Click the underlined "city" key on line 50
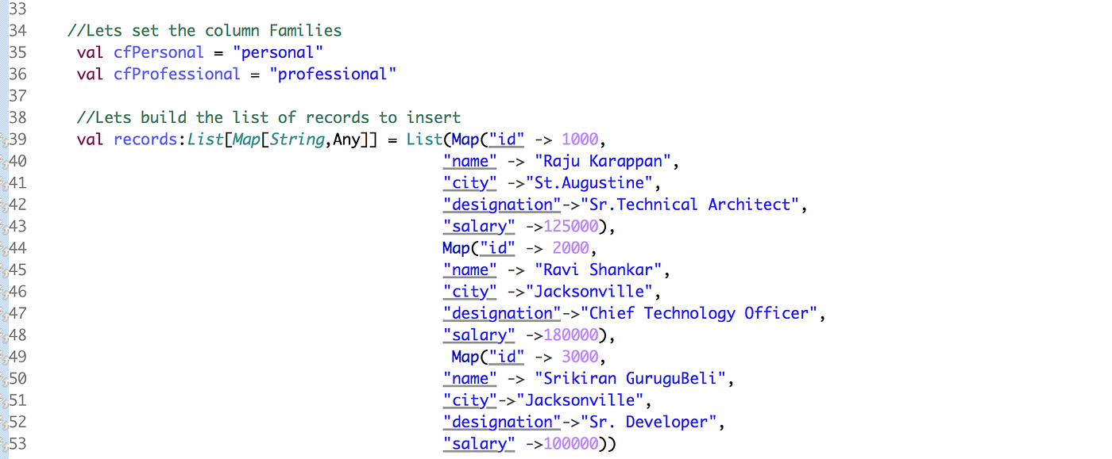Image resolution: width=1112 pixels, height=459 pixels. tap(469, 400)
